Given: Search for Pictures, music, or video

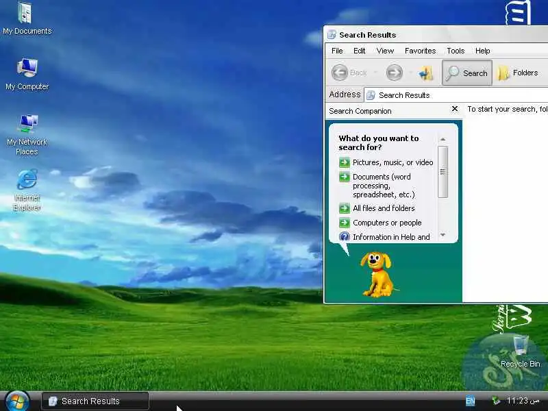Looking at the screenshot, I should pyautogui.click(x=393, y=162).
